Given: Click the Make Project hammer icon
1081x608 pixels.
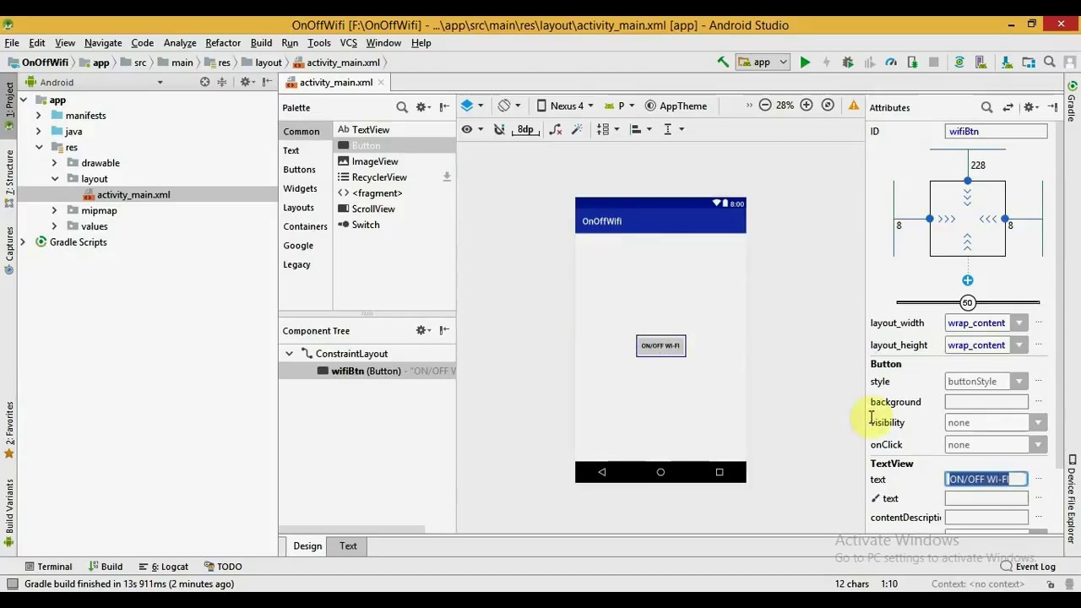Looking at the screenshot, I should (x=723, y=62).
